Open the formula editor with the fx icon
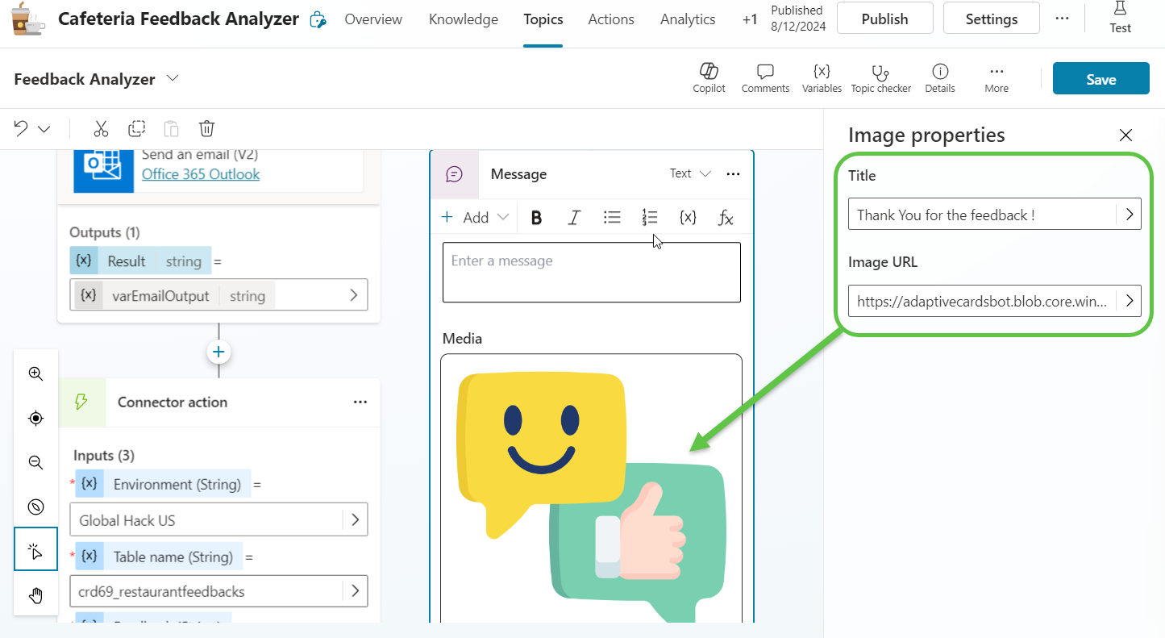This screenshot has height=638, width=1165. point(725,217)
